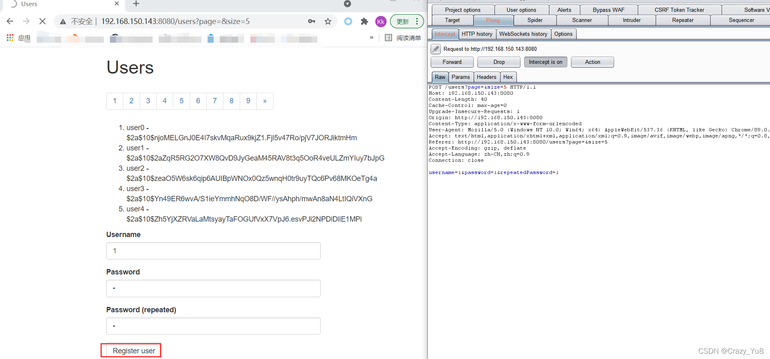Open CSRF Token Tracker tab

[x=679, y=10]
